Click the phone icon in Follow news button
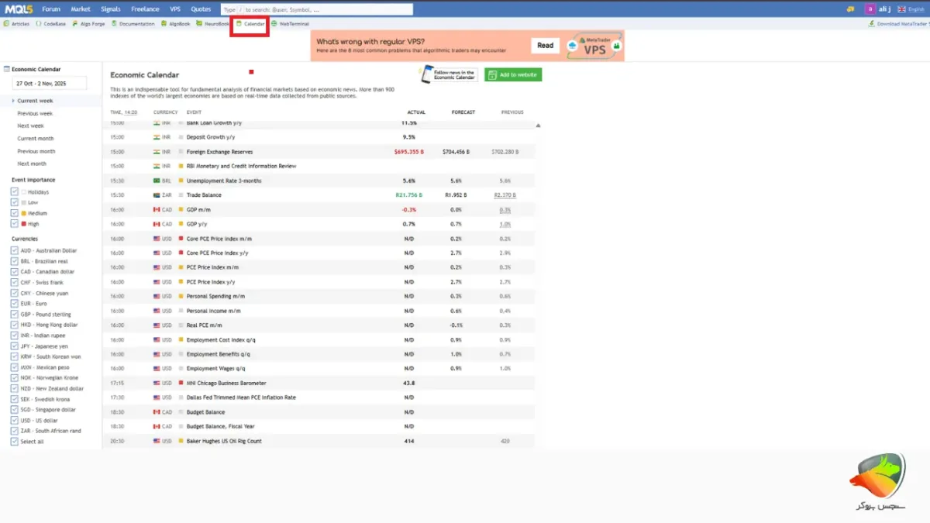The height and width of the screenshot is (523, 930). pyautogui.click(x=426, y=74)
